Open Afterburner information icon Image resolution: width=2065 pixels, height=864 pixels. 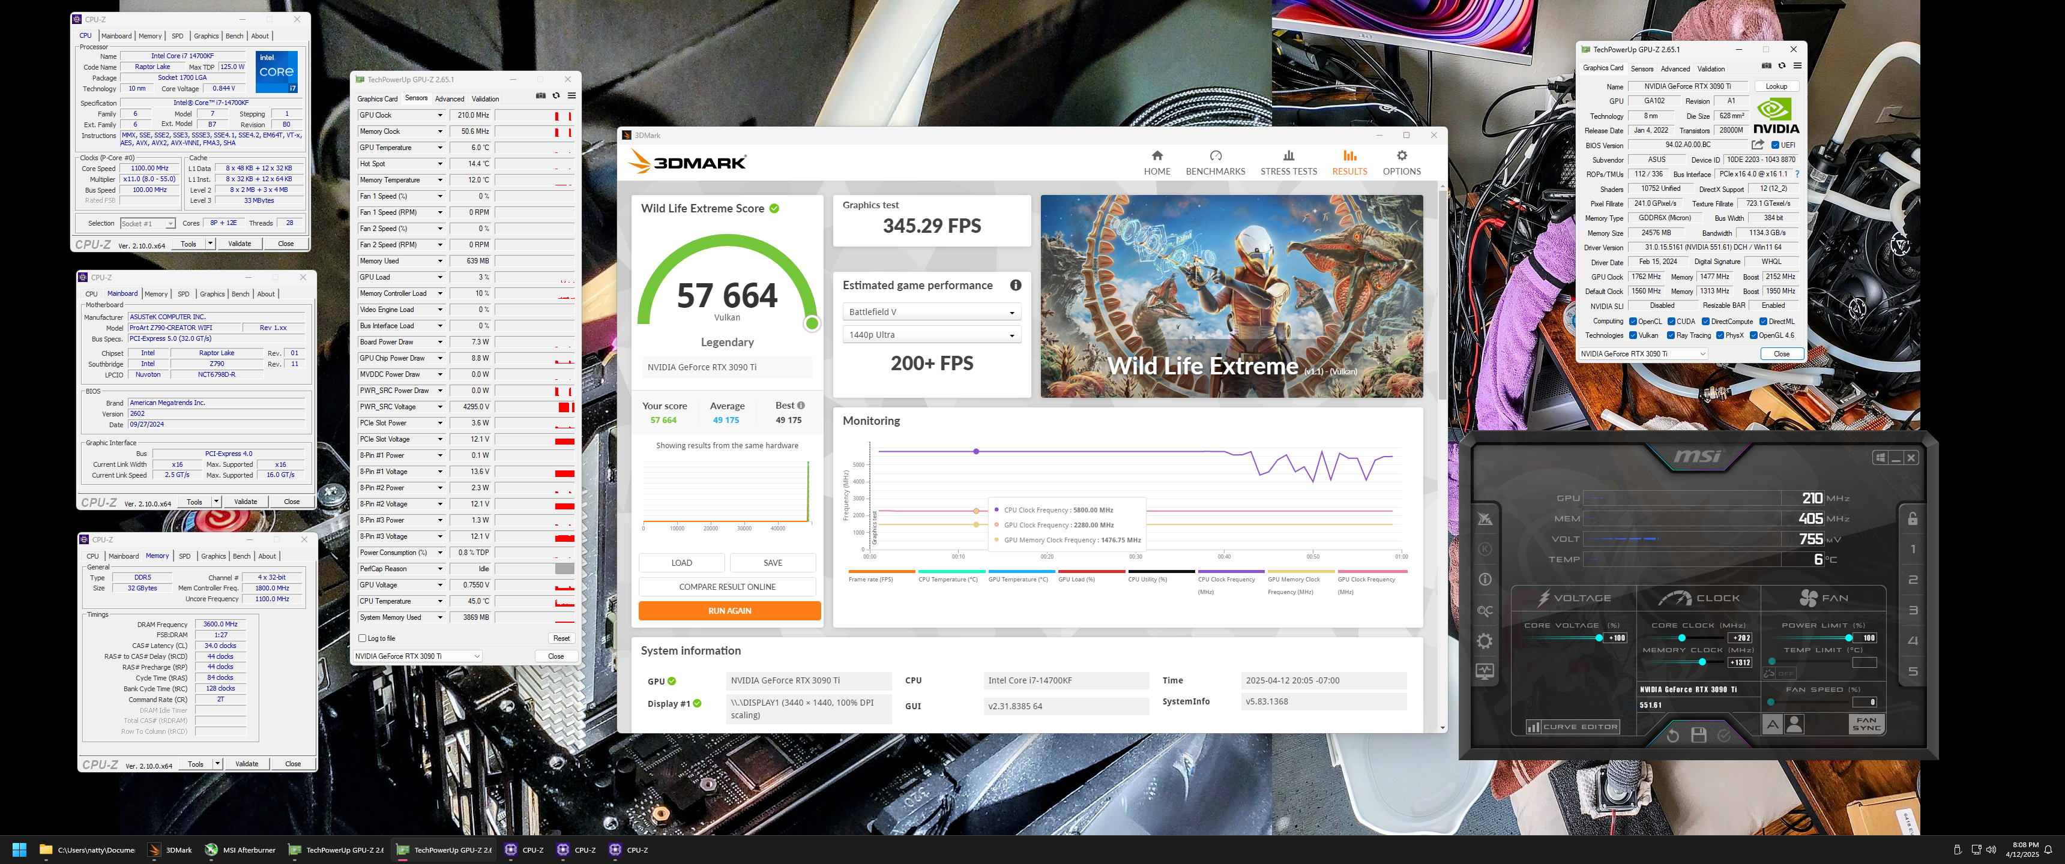[1485, 580]
